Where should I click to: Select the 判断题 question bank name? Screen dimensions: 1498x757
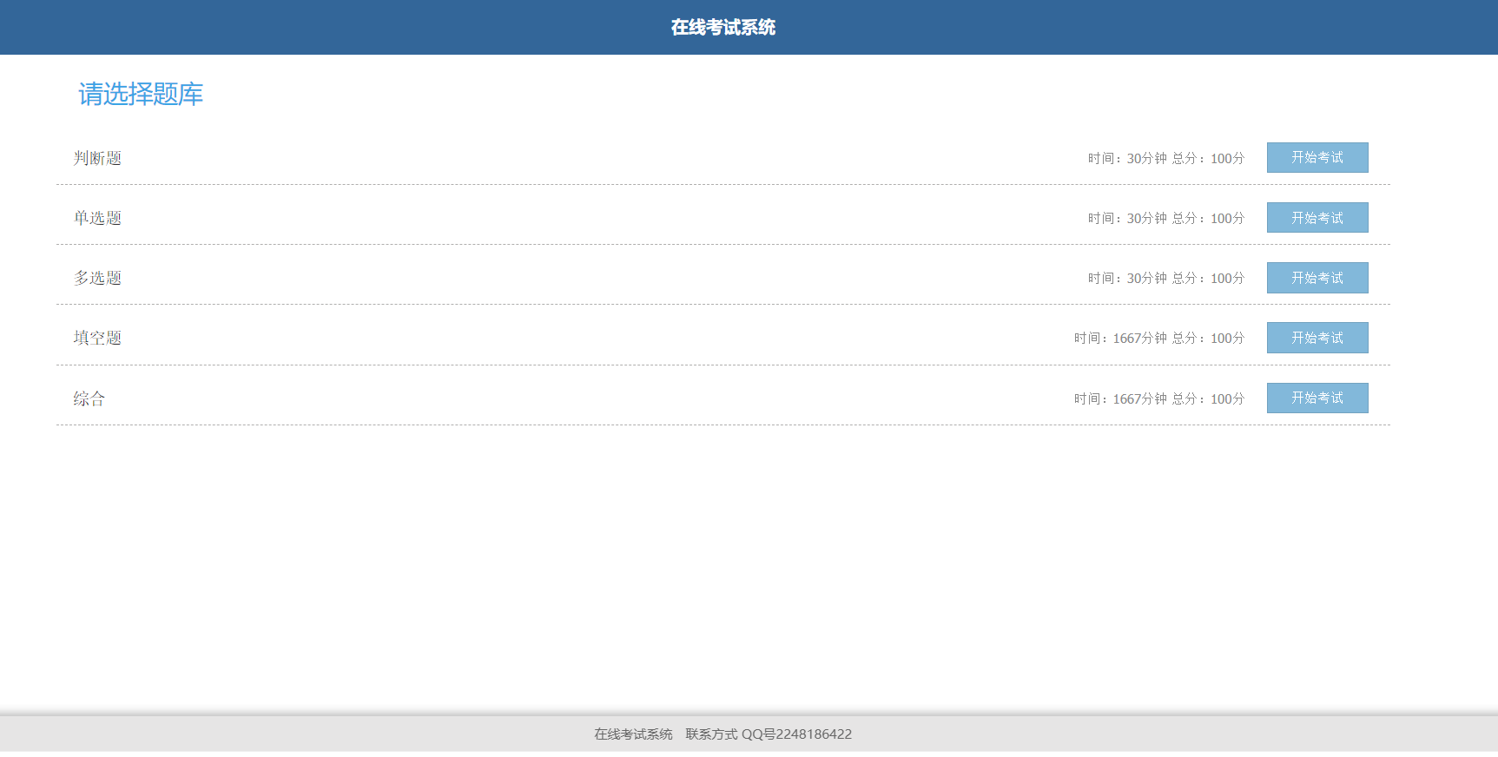[x=97, y=158]
